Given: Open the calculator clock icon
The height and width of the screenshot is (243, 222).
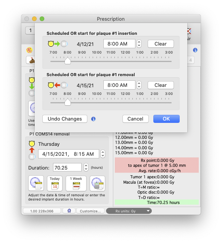Looking at the screenshot, I should (98, 183).
